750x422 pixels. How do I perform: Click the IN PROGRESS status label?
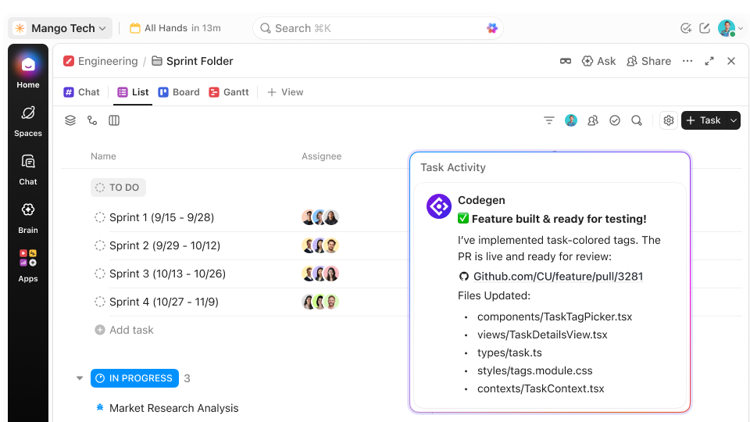[x=135, y=378]
